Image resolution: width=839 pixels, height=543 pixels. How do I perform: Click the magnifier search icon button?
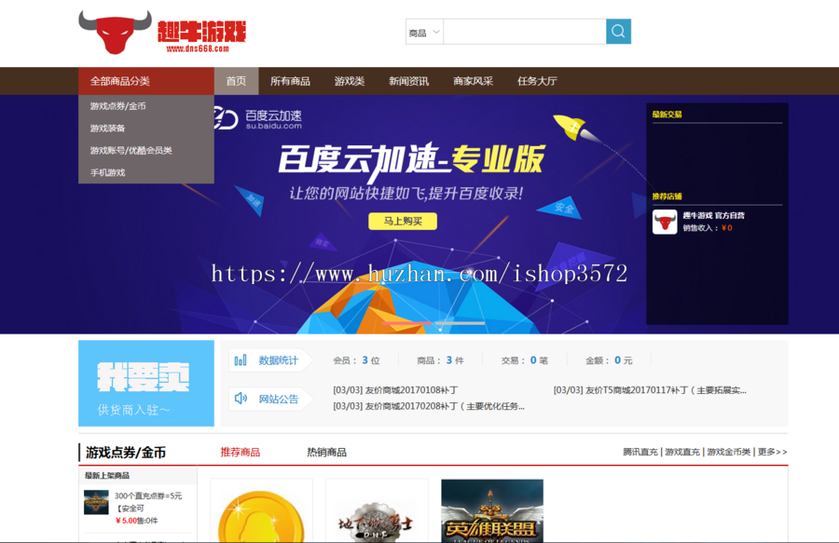click(618, 32)
